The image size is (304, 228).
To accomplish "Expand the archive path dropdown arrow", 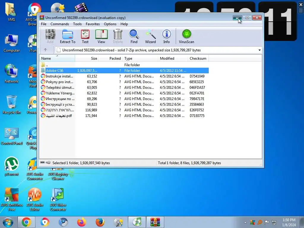I will coord(259,50).
